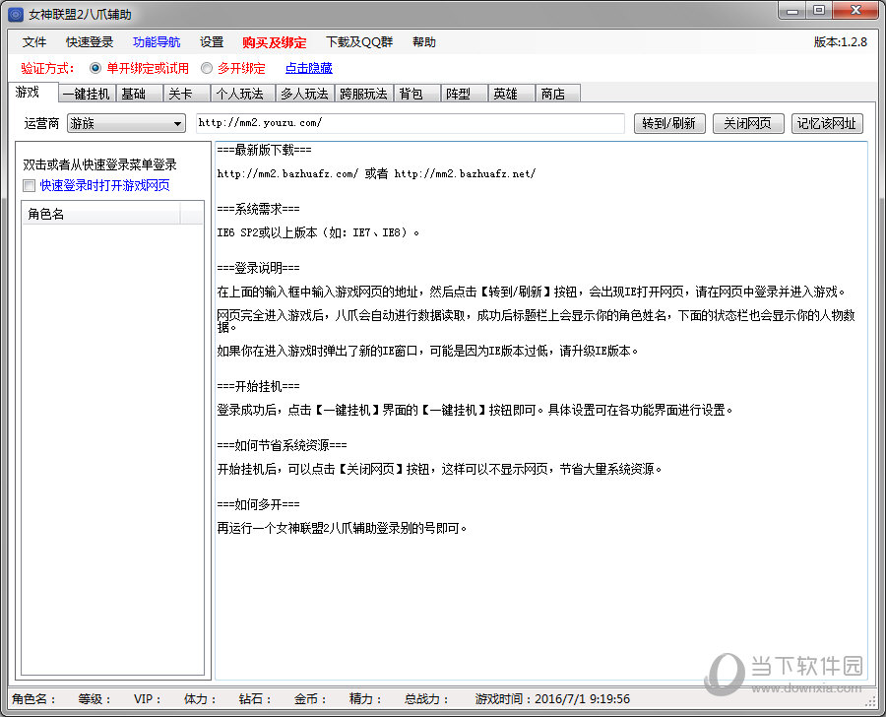Switch to the 跨服玩法 tab

coord(364,94)
